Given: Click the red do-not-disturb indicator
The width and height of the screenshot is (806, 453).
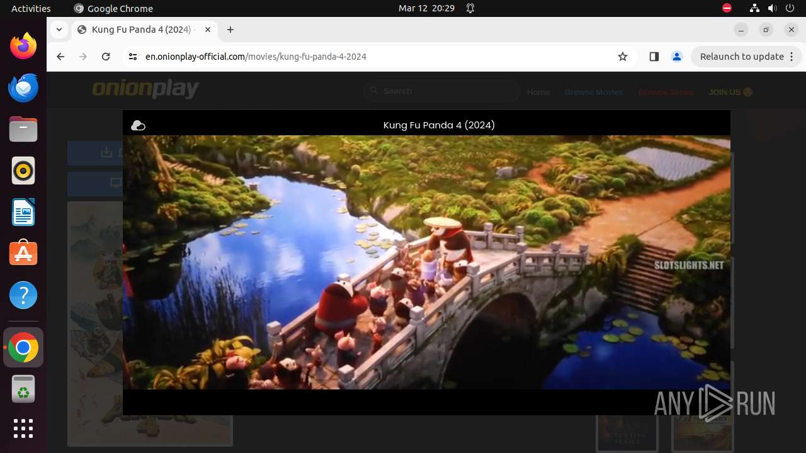Looking at the screenshot, I should 727,8.
